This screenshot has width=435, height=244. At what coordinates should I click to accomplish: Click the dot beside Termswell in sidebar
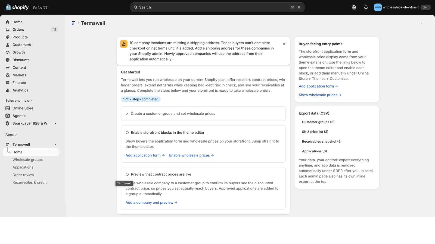55,145
